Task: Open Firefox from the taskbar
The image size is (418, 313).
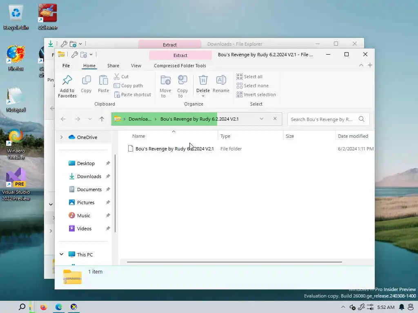Action: coord(43,307)
